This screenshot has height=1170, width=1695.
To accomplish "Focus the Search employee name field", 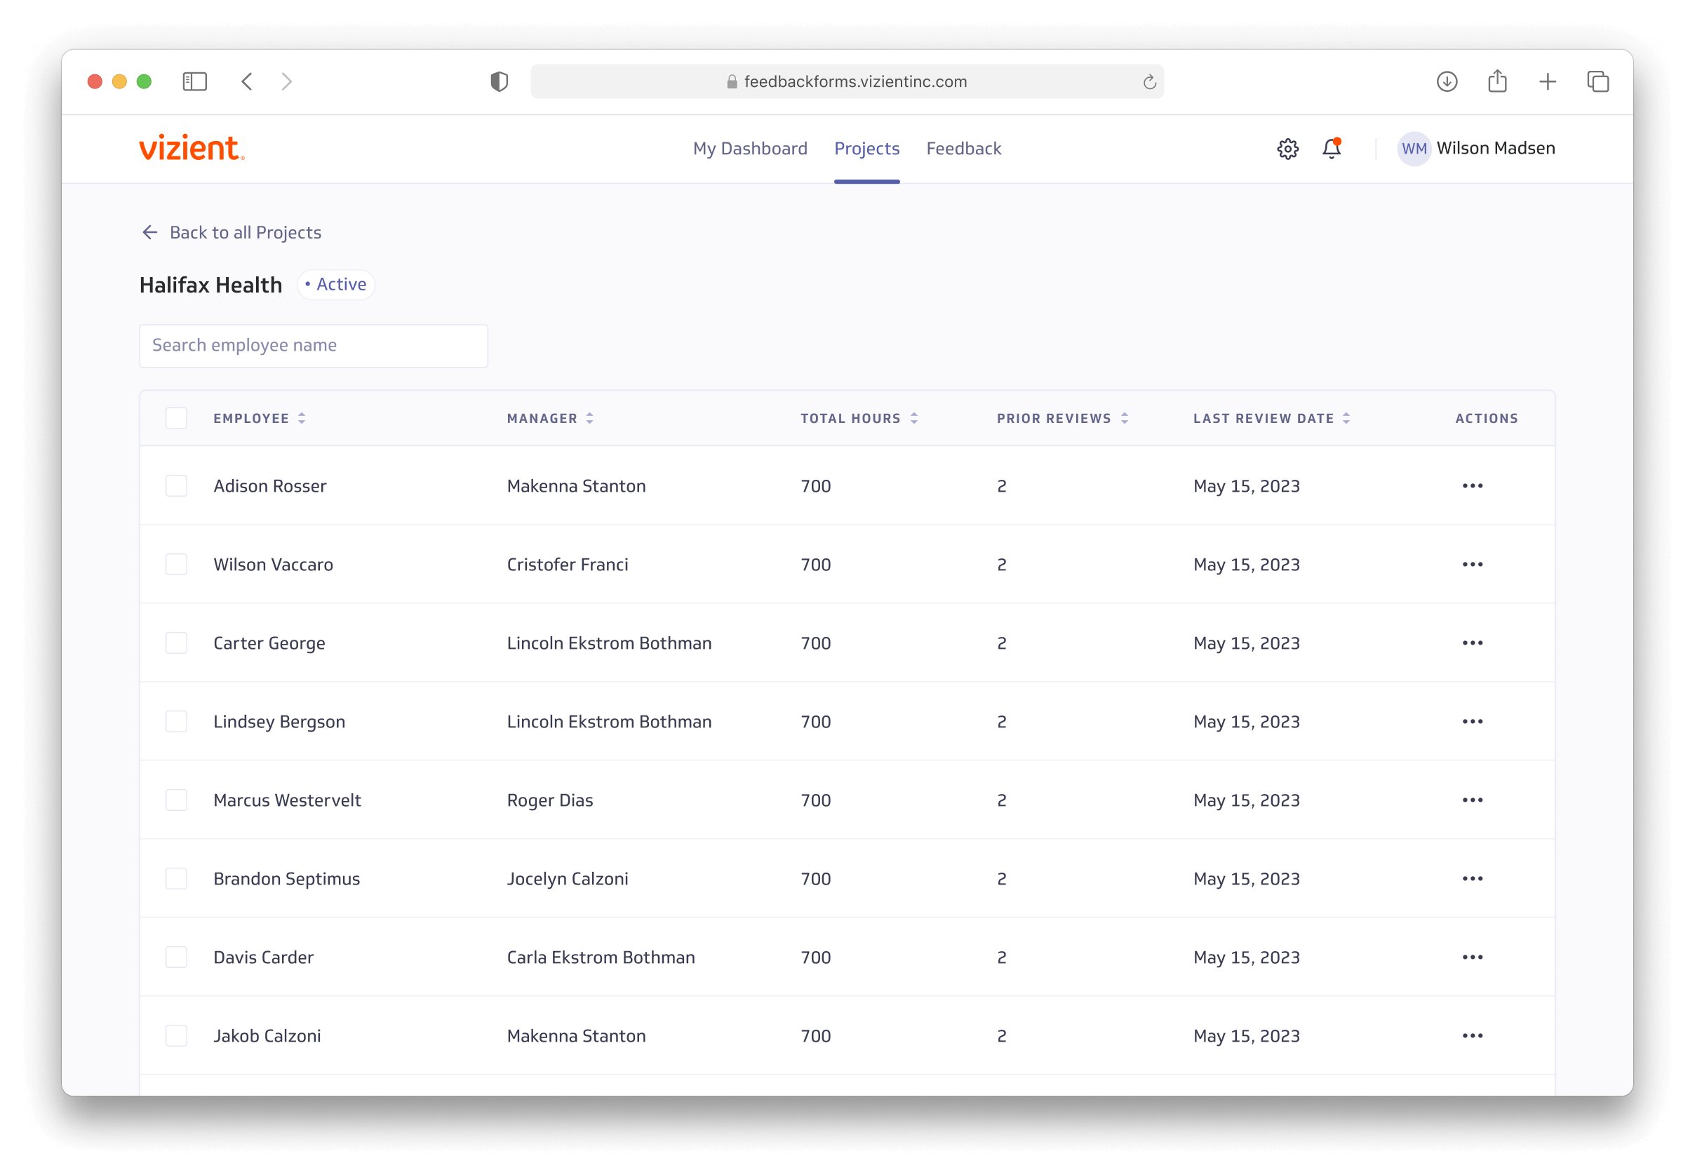I will click(313, 345).
